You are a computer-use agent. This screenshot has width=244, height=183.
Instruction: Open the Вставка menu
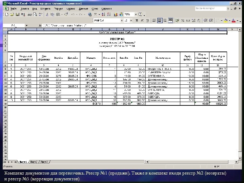click(45, 9)
